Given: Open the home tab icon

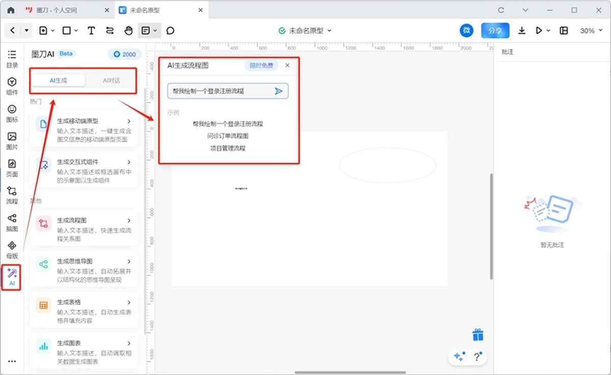Looking at the screenshot, I should (x=11, y=10).
